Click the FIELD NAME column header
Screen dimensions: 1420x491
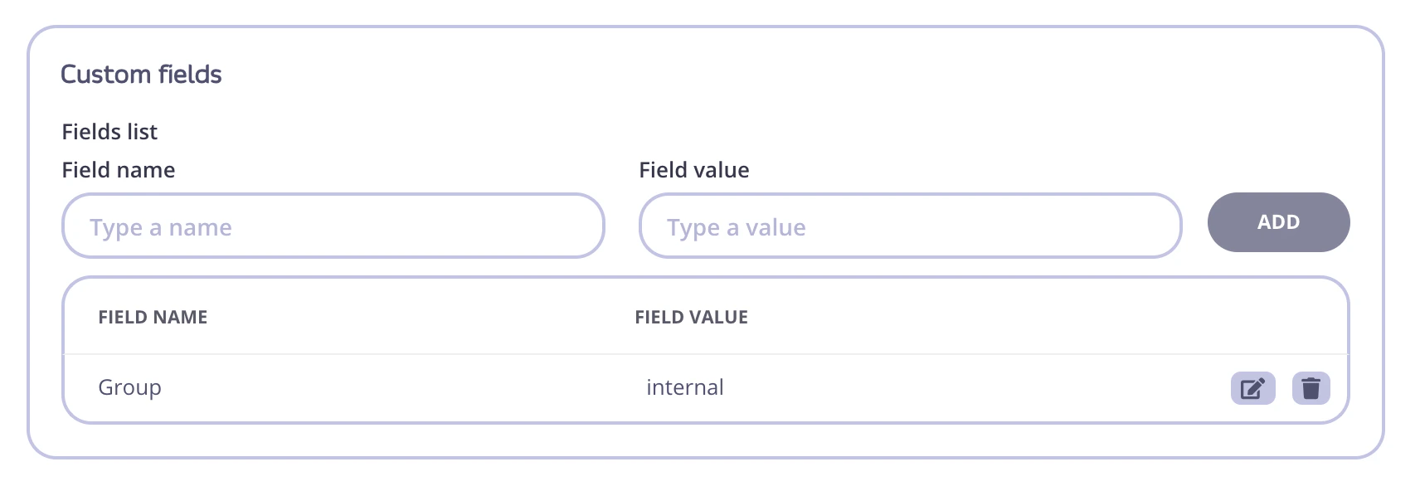pyautogui.click(x=153, y=317)
